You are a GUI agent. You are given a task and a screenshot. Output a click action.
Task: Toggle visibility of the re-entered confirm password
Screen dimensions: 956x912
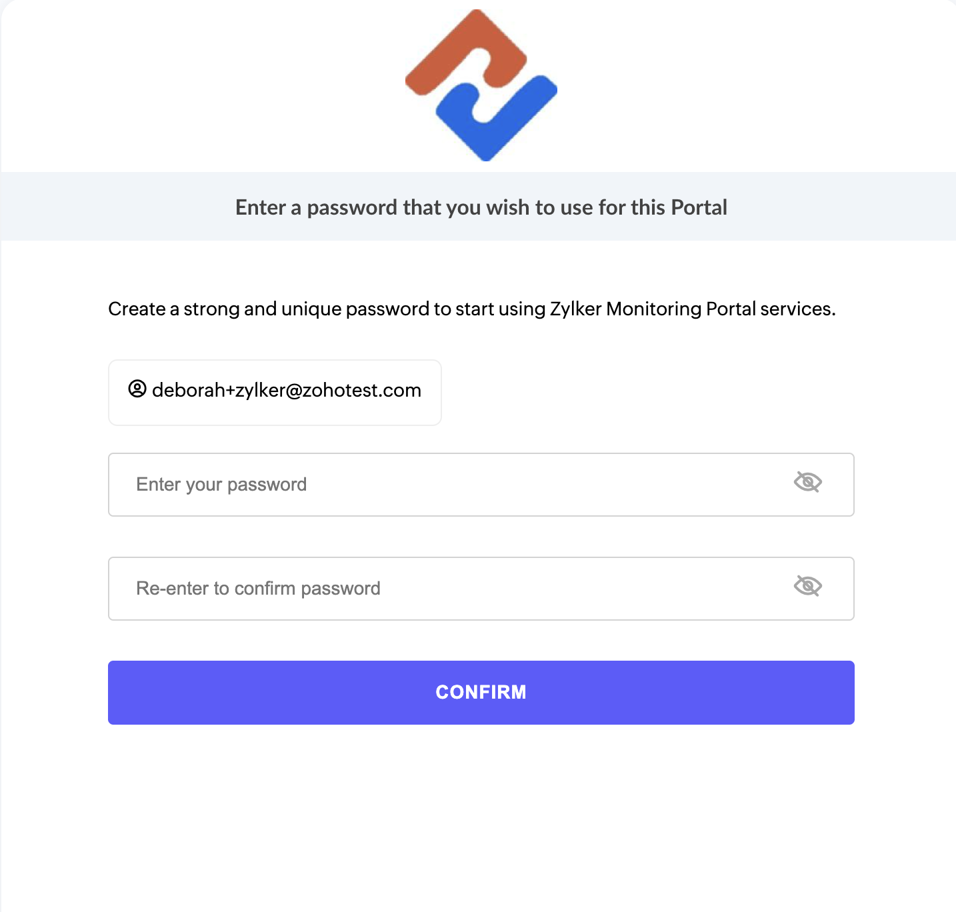pos(807,586)
